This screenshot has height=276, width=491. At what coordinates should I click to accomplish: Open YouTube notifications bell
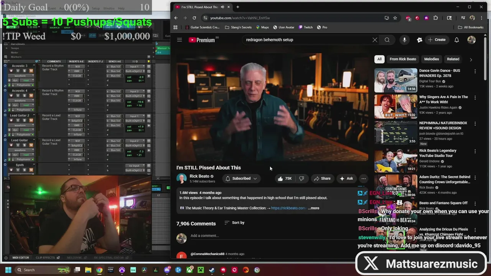(x=456, y=40)
